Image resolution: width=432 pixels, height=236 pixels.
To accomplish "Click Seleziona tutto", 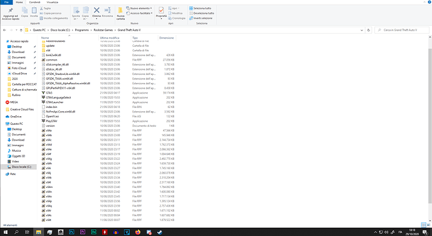I will (200, 8).
